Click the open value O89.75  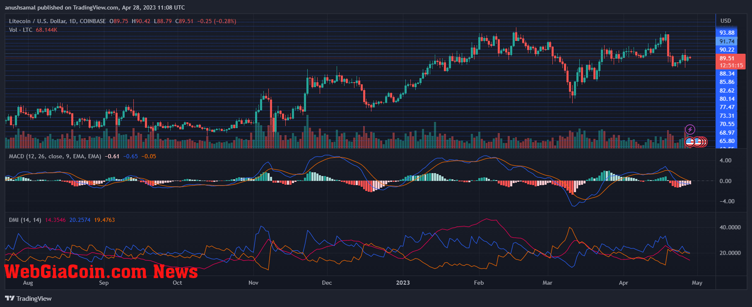click(119, 21)
